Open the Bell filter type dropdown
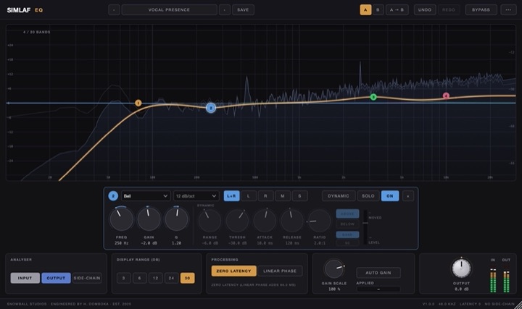This screenshot has width=522, height=309. (x=146, y=196)
